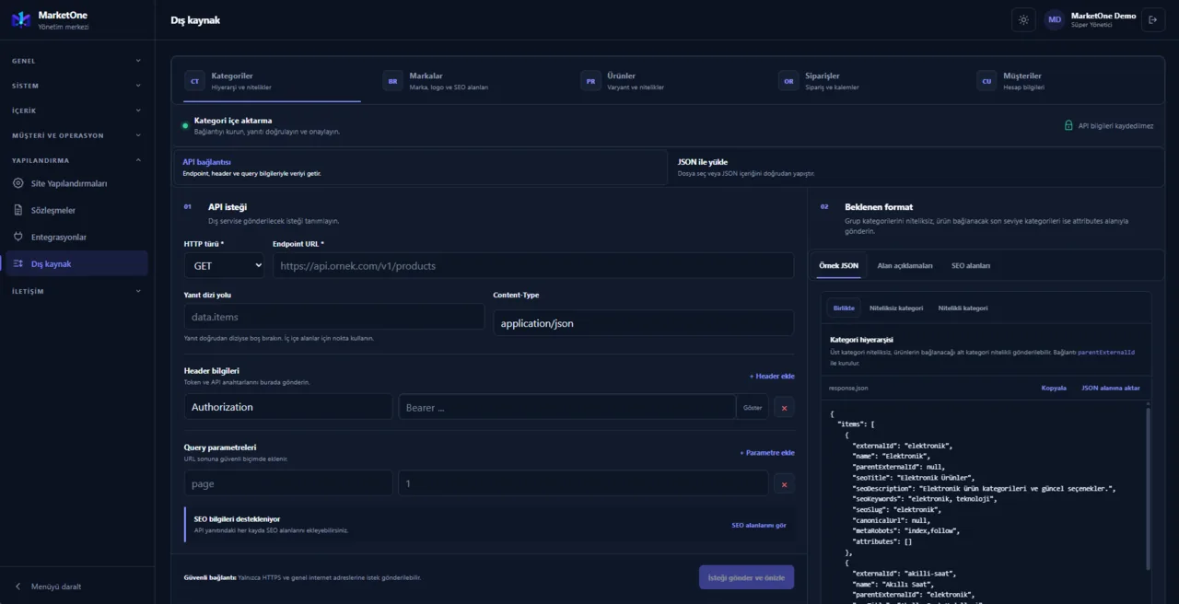The height and width of the screenshot is (604, 1179).
Task: Expand the İLETİŞİM sidebar section
Action: point(76,291)
